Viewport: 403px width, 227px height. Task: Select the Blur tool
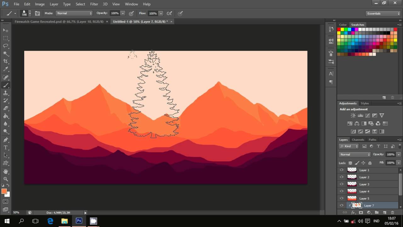6,124
